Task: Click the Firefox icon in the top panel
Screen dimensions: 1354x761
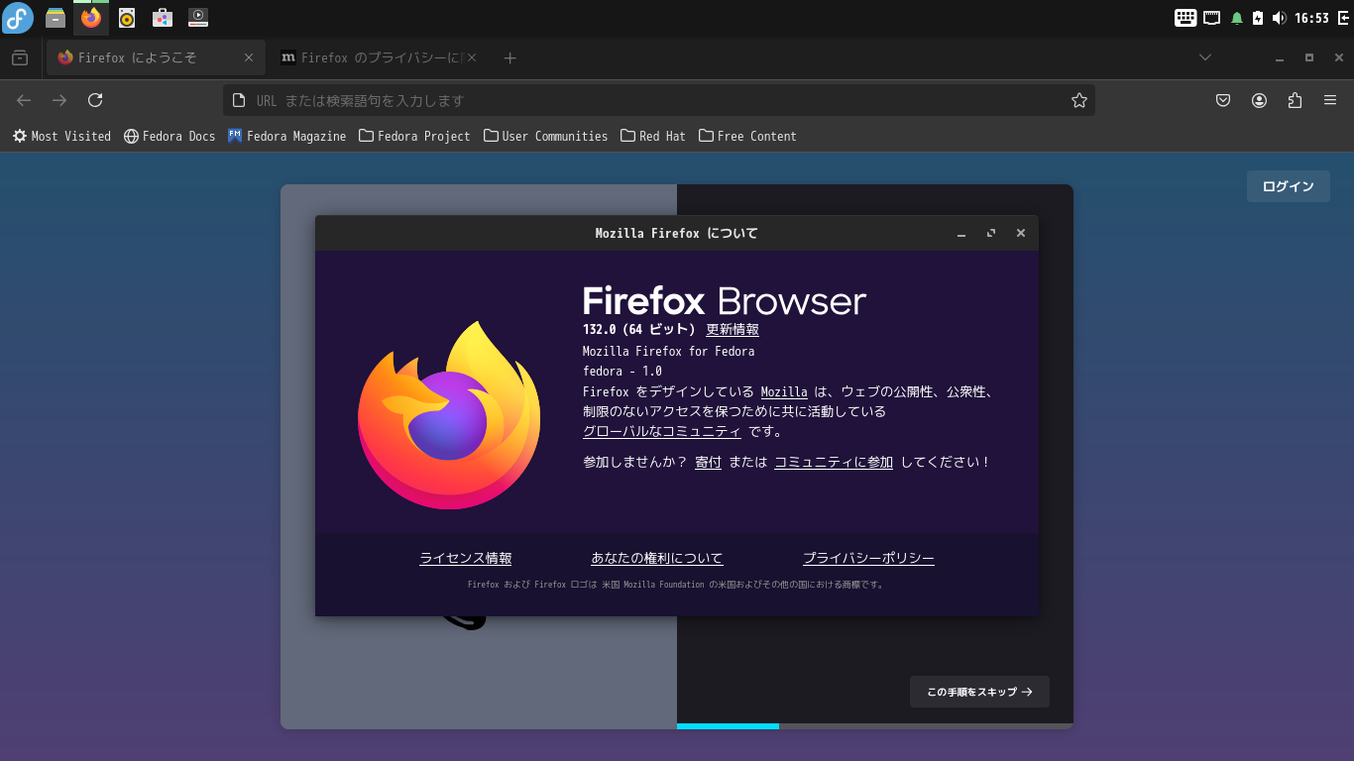Action: tap(91, 18)
